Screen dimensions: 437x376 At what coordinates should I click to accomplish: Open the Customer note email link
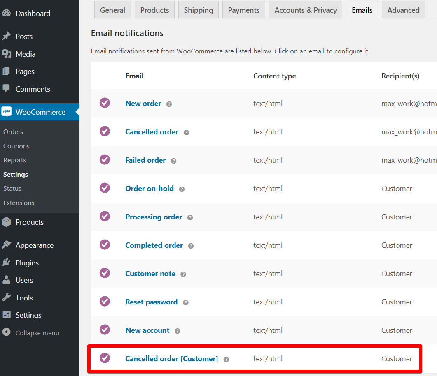click(150, 274)
